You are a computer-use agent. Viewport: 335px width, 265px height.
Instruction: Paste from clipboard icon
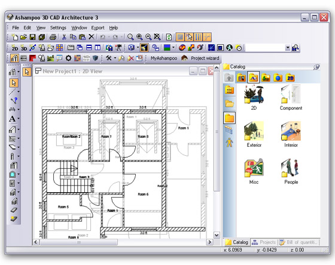tap(83, 37)
